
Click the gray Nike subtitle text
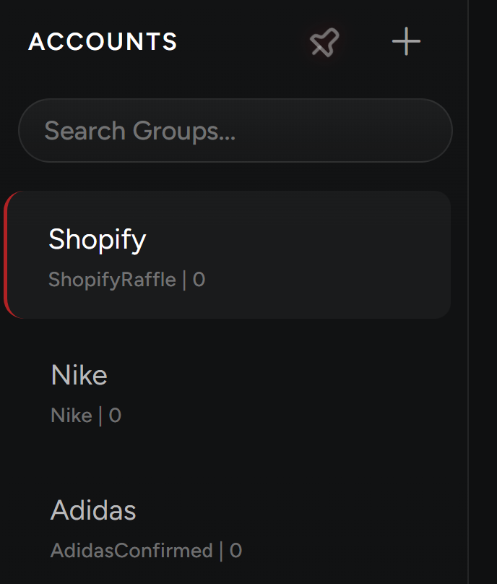[x=72, y=416]
